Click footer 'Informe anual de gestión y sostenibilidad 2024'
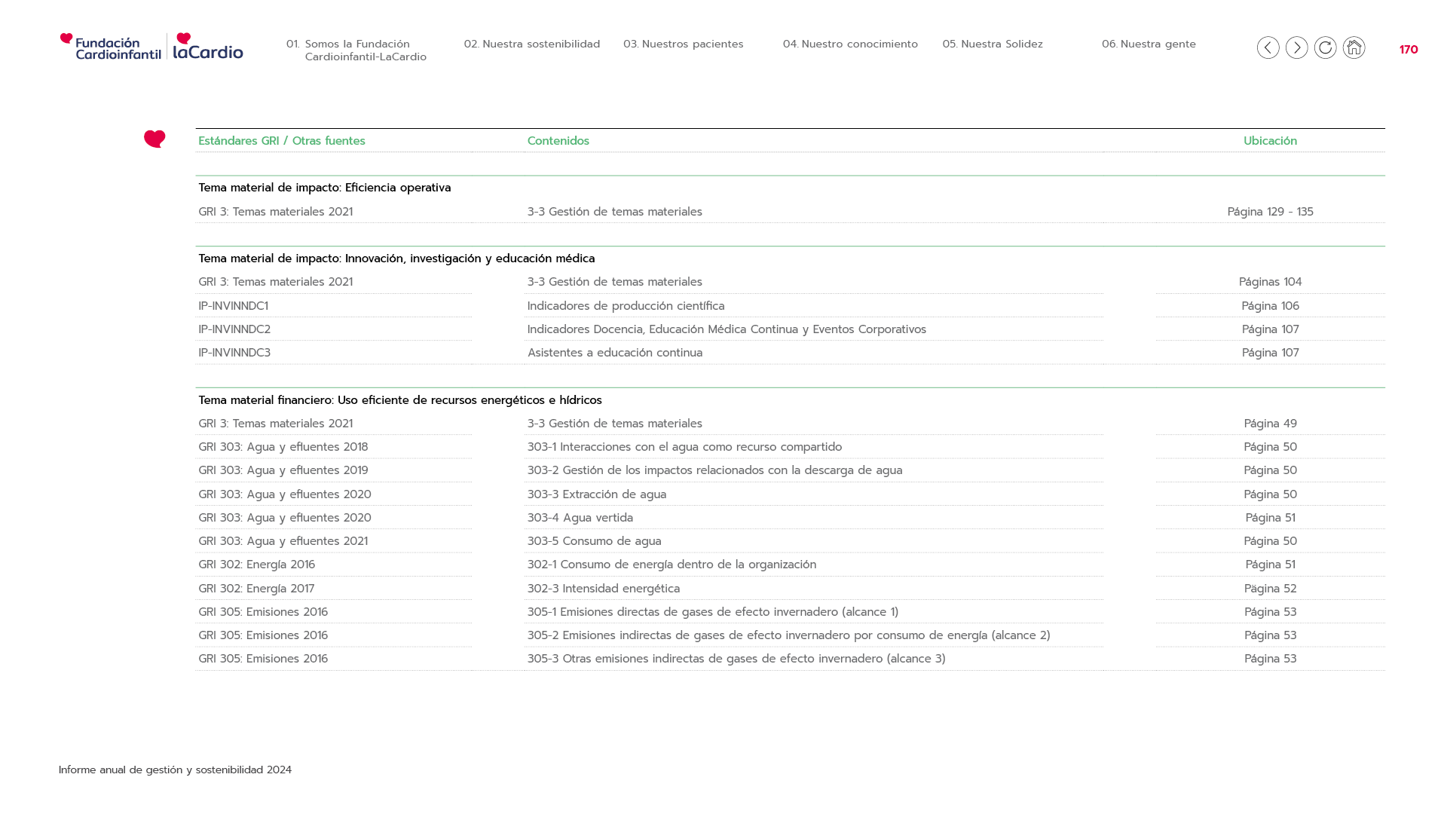1447x814 pixels. point(175,770)
